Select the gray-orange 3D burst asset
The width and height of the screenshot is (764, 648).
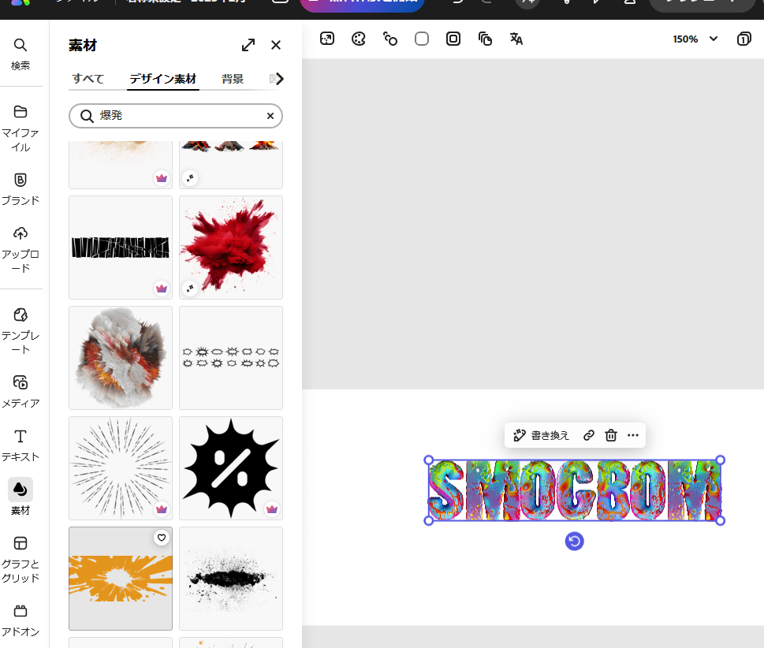pos(121,358)
